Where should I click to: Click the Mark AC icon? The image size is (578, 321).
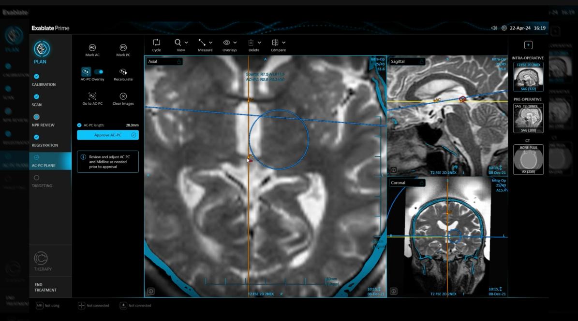click(x=92, y=47)
